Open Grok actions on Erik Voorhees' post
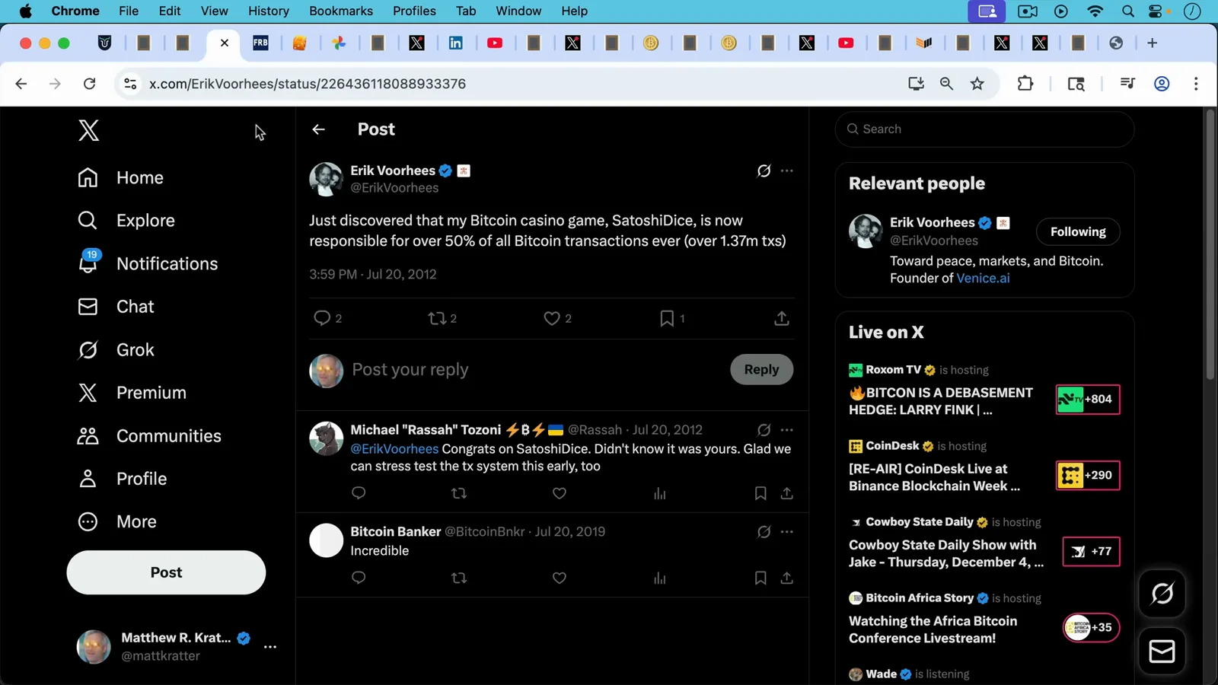 click(764, 171)
